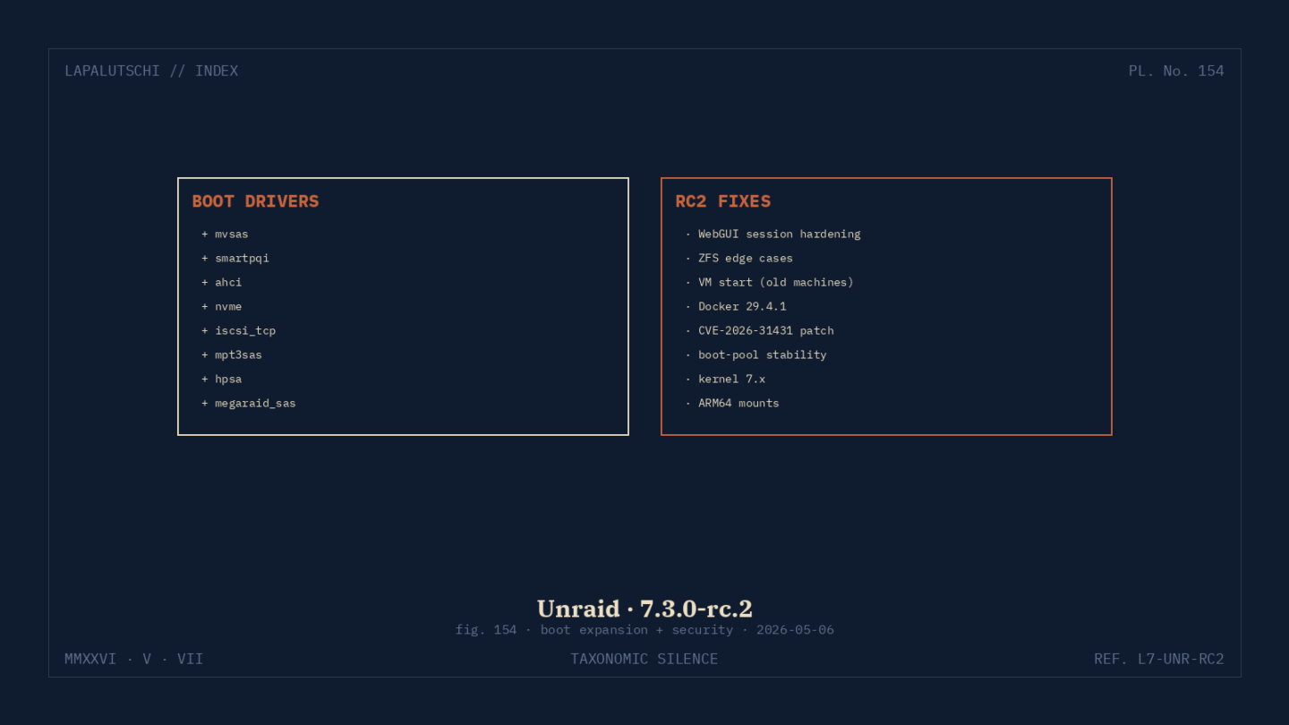Pick the nvme driver line
Screen dimensions: 1289x725
(x=221, y=306)
